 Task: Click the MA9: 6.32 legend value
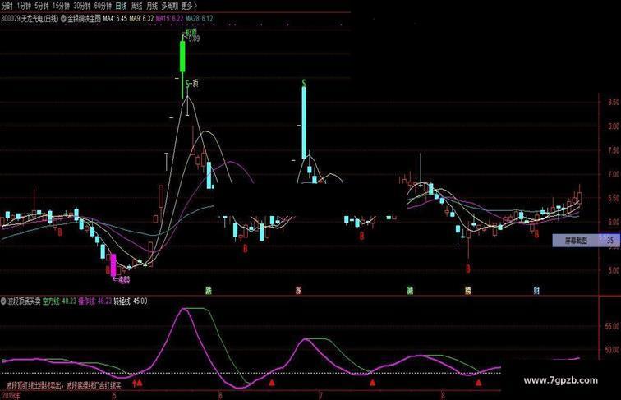pos(141,18)
